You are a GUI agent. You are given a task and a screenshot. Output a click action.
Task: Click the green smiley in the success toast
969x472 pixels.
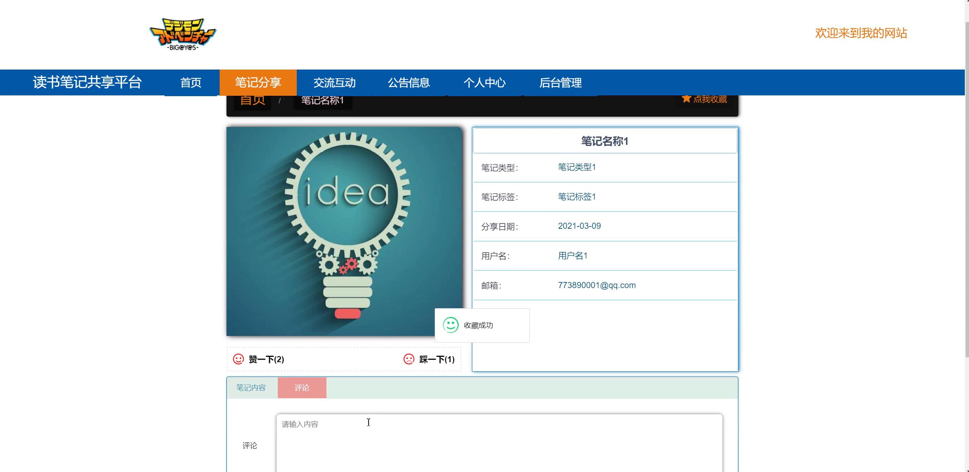(x=451, y=325)
